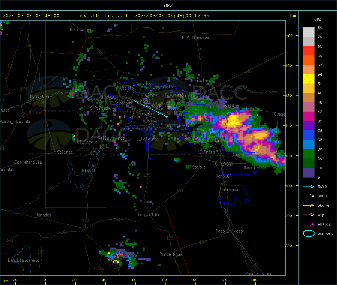This screenshot has height=285, width=337.
Task: Click the dBZ title at top
Action: [x=168, y=5]
